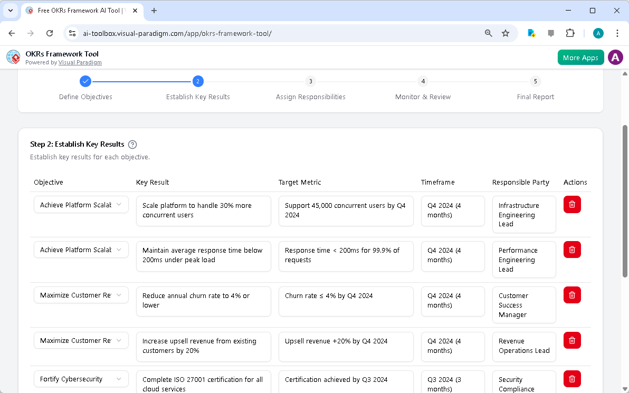This screenshot has height=393, width=629.
Task: Open the help tooltip beside Step 2 heading
Action: click(132, 144)
